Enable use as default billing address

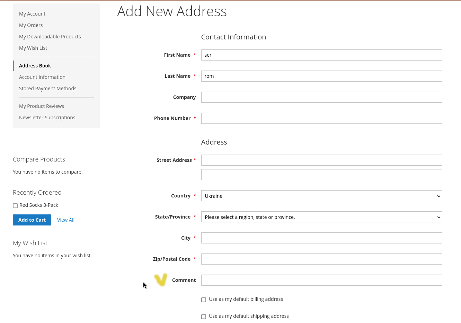click(204, 300)
